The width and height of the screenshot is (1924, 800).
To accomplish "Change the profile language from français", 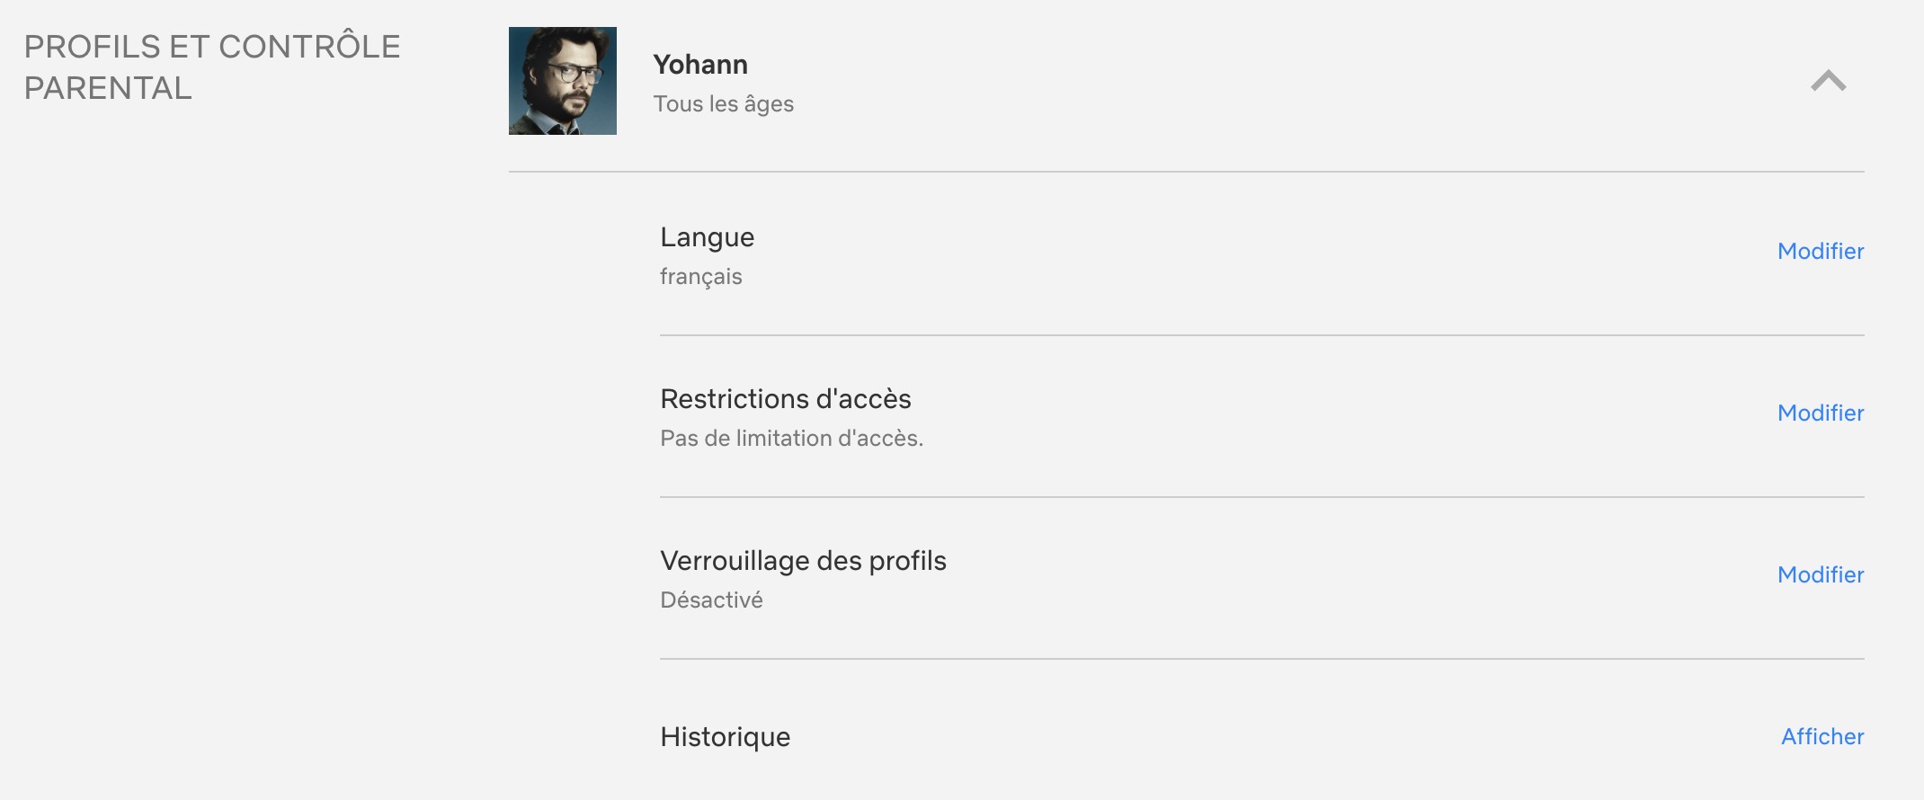I will pyautogui.click(x=1820, y=252).
